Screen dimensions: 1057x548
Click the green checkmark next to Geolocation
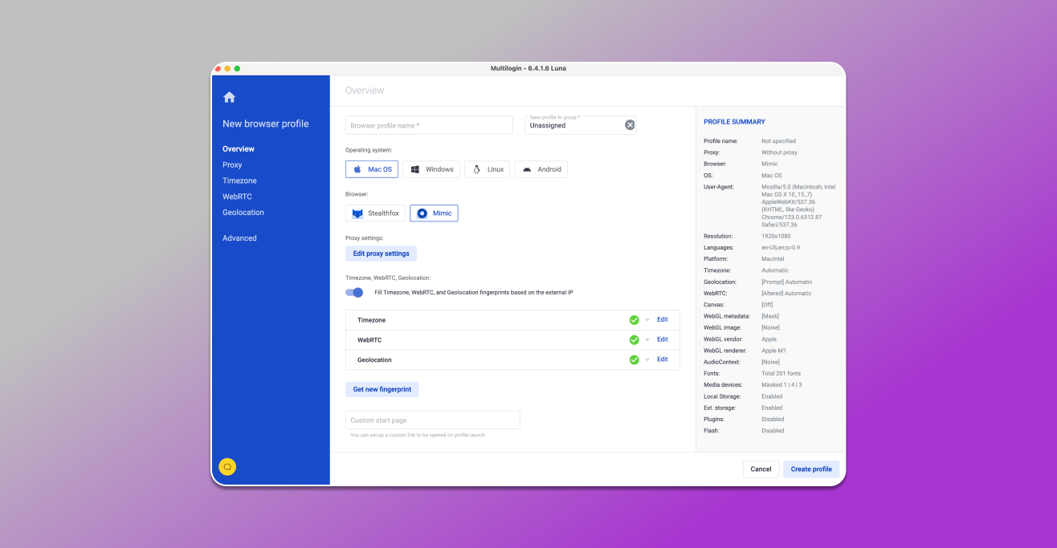coord(634,359)
